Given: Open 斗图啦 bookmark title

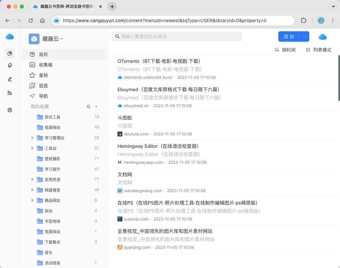Looking at the screenshot, I should pos(125,118).
